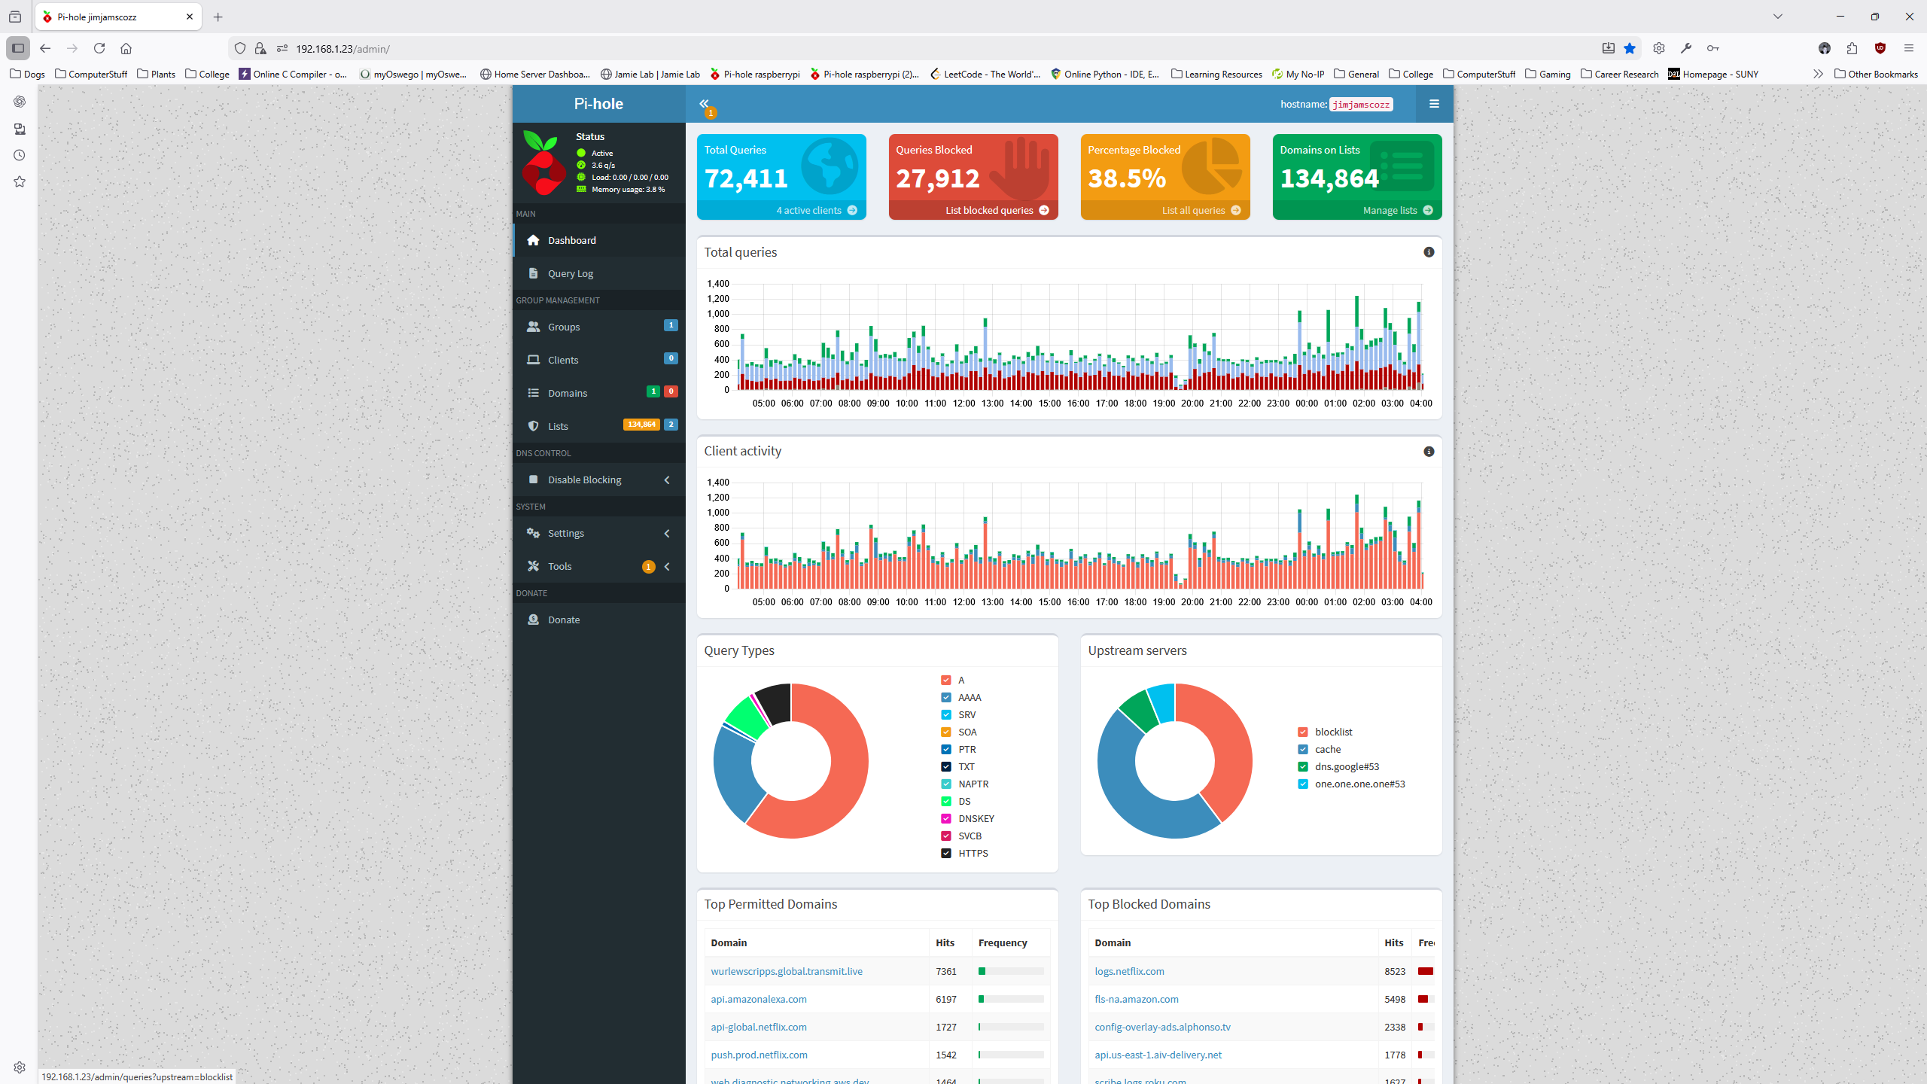1927x1084 pixels.
Task: Click the Manage lists button
Action: click(1394, 210)
